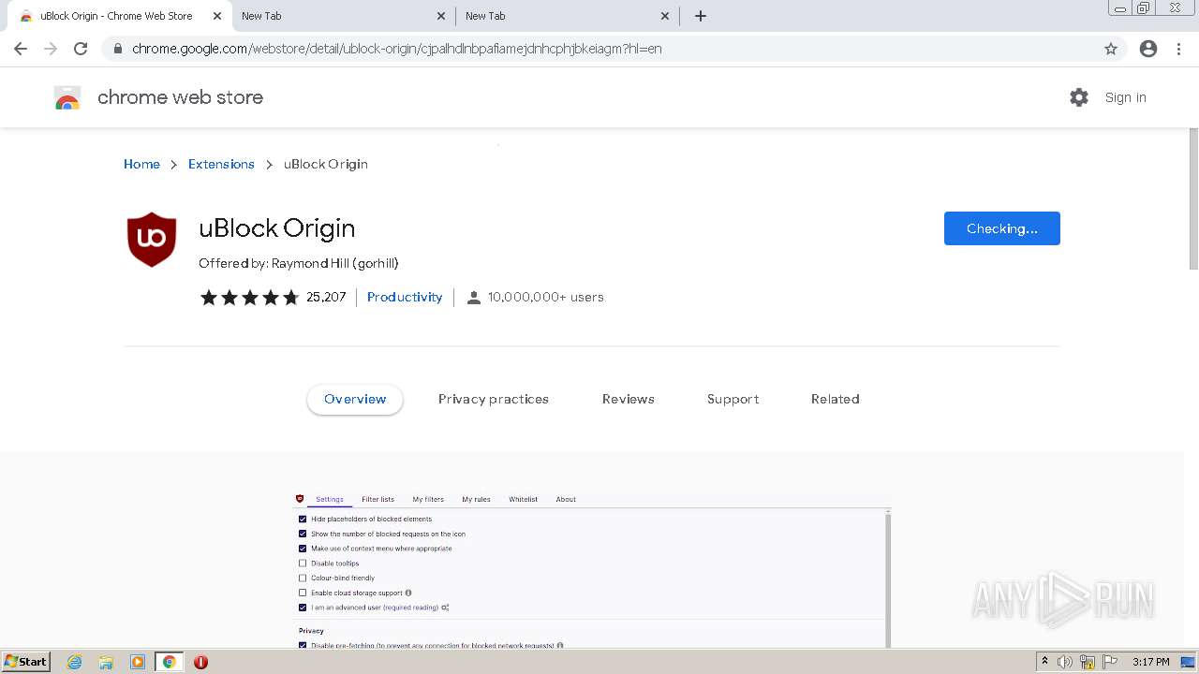Bookmark this page with the star icon
Image resolution: width=1199 pixels, height=674 pixels.
(1111, 49)
